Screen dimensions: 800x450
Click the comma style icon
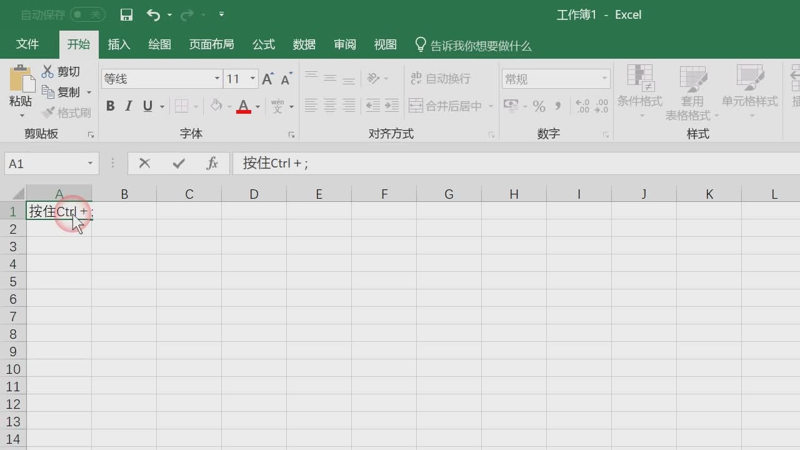point(557,106)
